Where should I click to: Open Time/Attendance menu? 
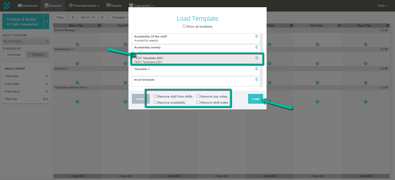click(84, 6)
